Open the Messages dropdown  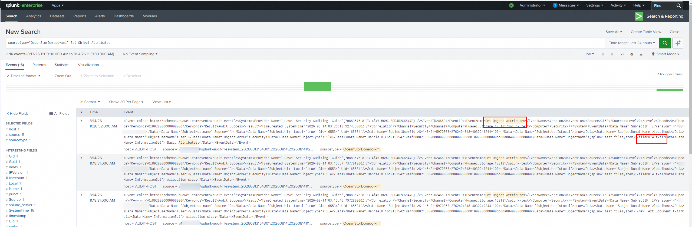click(569, 5)
